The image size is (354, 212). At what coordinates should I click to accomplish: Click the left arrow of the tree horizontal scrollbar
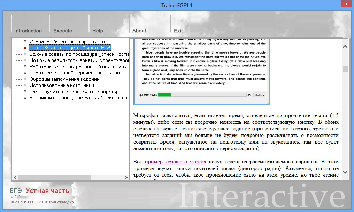(x=15, y=177)
